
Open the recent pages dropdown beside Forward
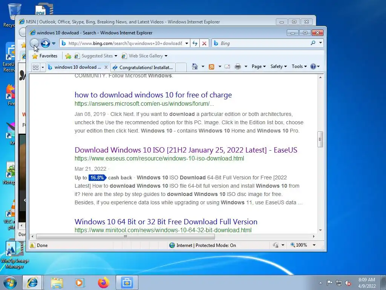click(x=54, y=43)
